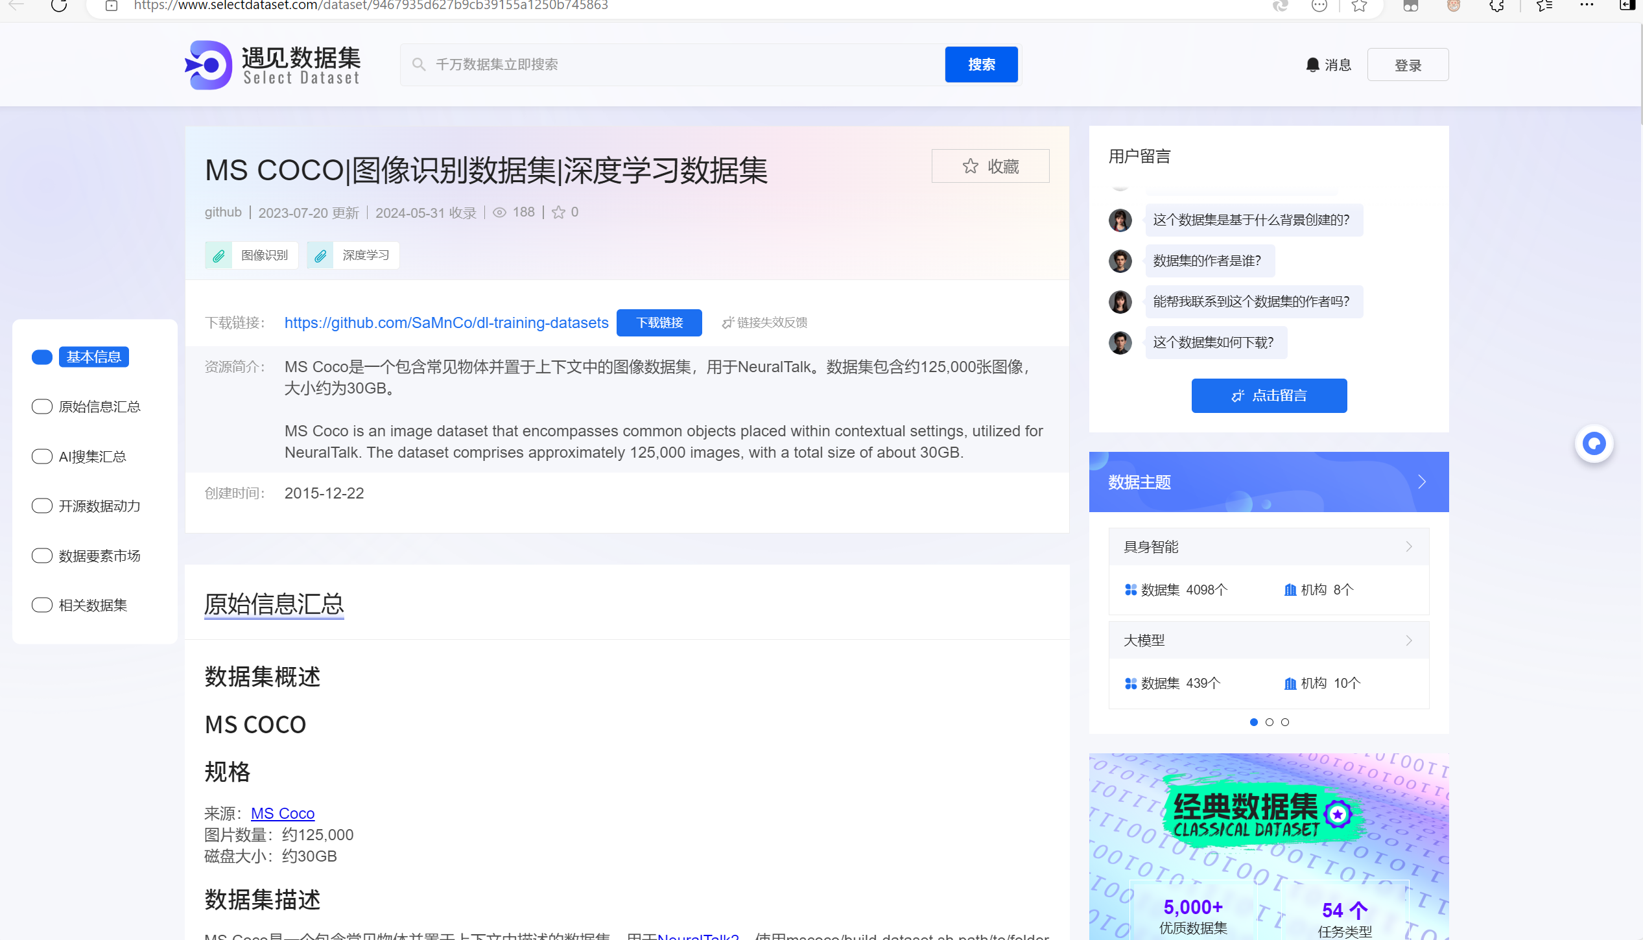The width and height of the screenshot is (1643, 940).
Task: Click the browser refresh icon
Action: click(x=59, y=6)
